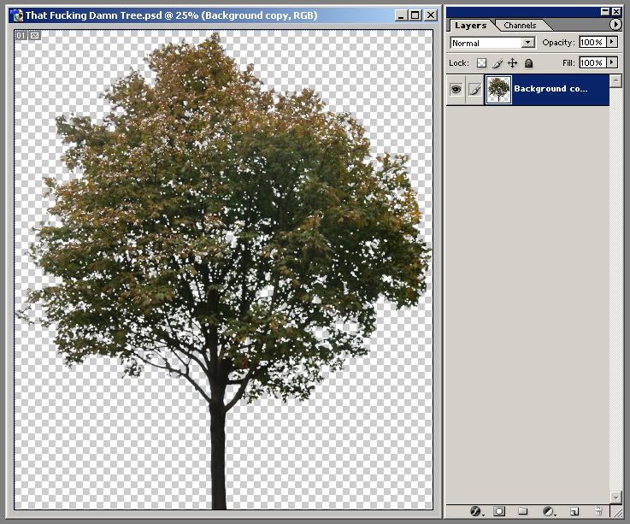This screenshot has width=630, height=524.
Task: Add a layer style with the fx icon
Action: 476,511
